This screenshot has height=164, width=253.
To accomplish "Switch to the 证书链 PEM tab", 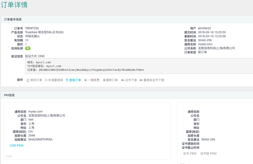I will coord(208,153).
